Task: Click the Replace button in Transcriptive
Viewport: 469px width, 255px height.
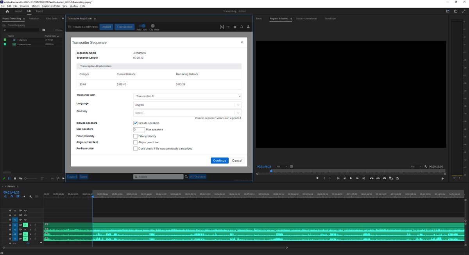Action: point(197,177)
